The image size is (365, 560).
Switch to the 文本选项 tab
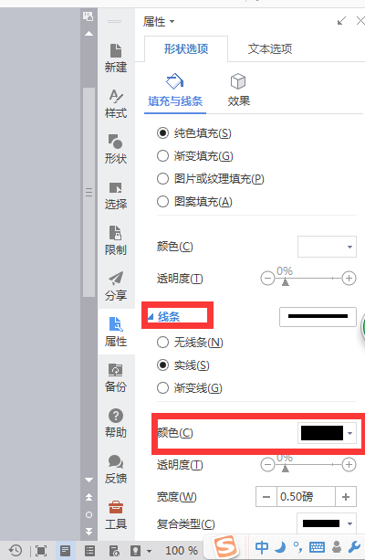(270, 48)
